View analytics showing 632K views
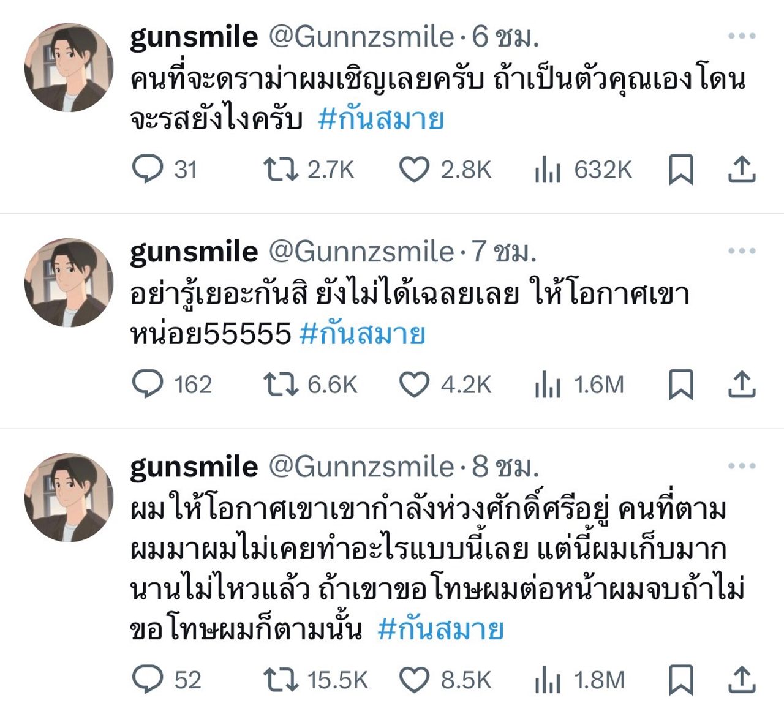Screen dimensions: 784x717 pos(548,170)
